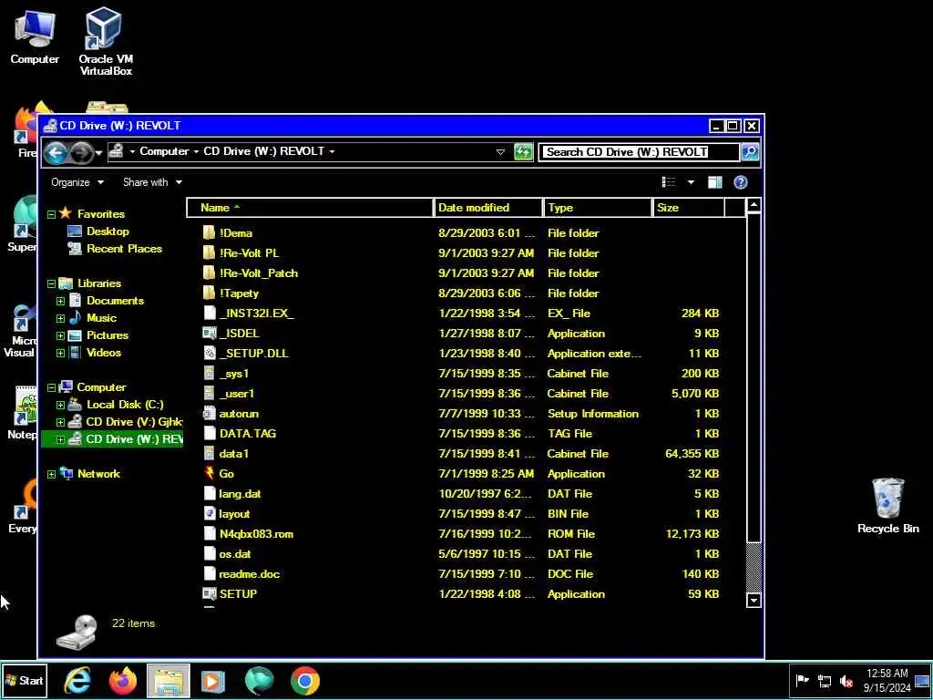Expand the Network tree node
The image size is (933, 700).
[52, 474]
